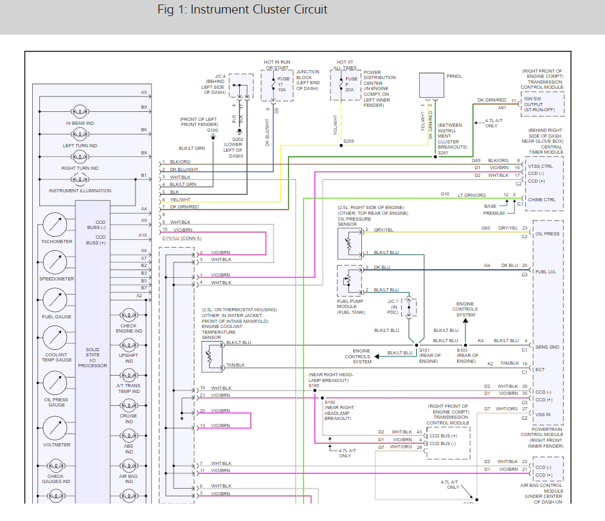The width and height of the screenshot is (605, 521).
Task: Click the Fuel Gauge dial symbol
Action: [55, 300]
